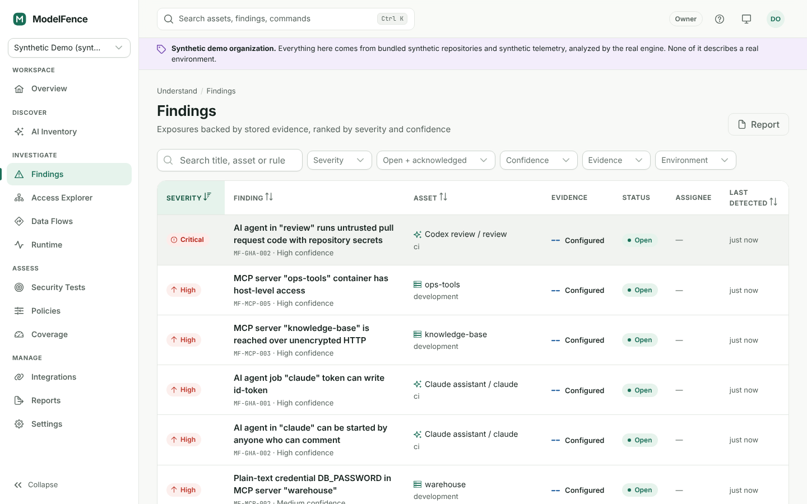Image resolution: width=807 pixels, height=504 pixels.
Task: Click the Access Explorer hierarchy icon
Action: pos(19,198)
